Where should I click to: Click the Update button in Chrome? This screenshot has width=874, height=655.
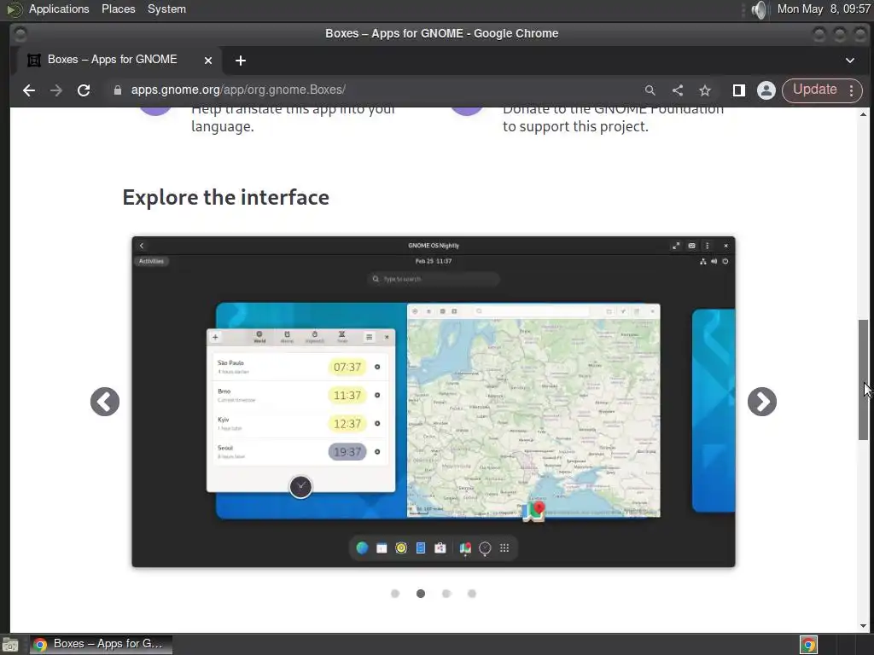(x=814, y=90)
